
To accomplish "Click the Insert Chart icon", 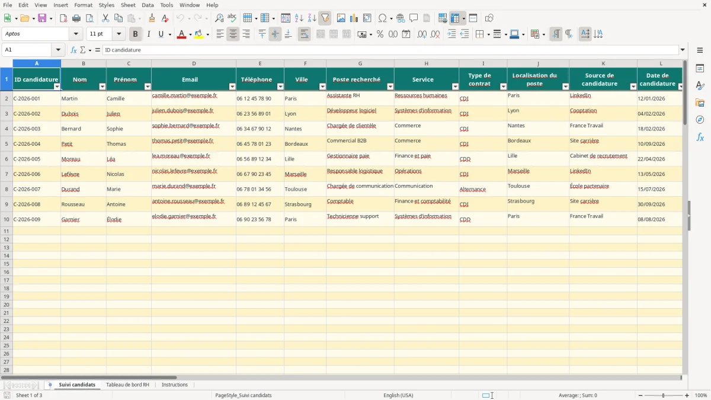I will tap(354, 18).
